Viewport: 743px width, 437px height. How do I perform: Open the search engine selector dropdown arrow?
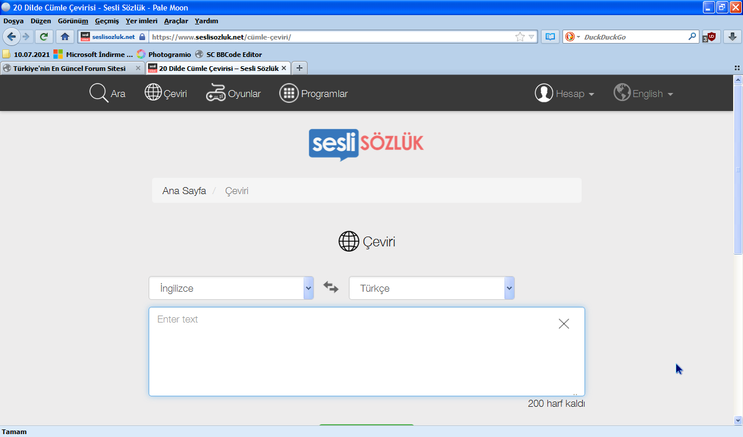coord(578,37)
